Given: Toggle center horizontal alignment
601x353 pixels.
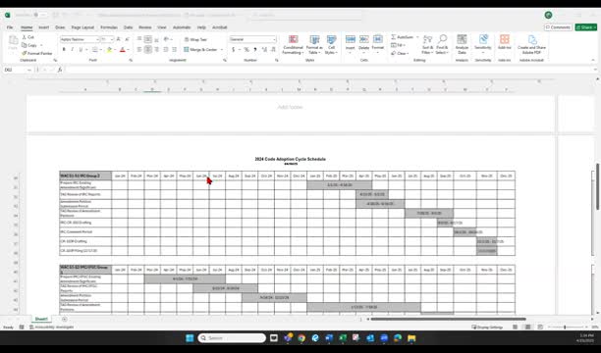Looking at the screenshot, I should [148, 50].
